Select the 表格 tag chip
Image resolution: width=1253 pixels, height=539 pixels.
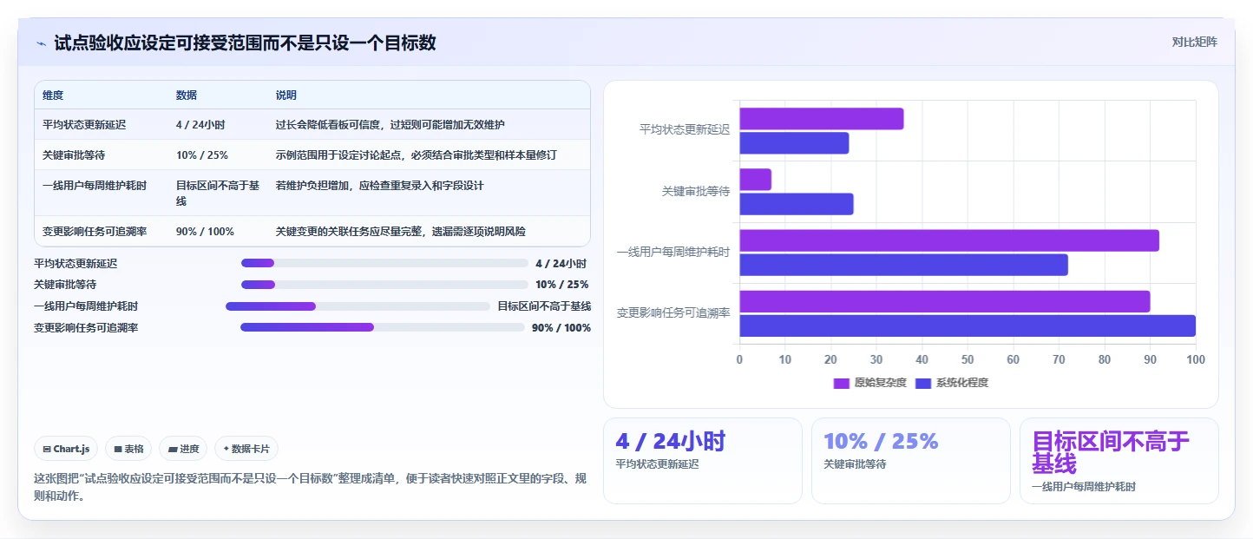click(128, 449)
